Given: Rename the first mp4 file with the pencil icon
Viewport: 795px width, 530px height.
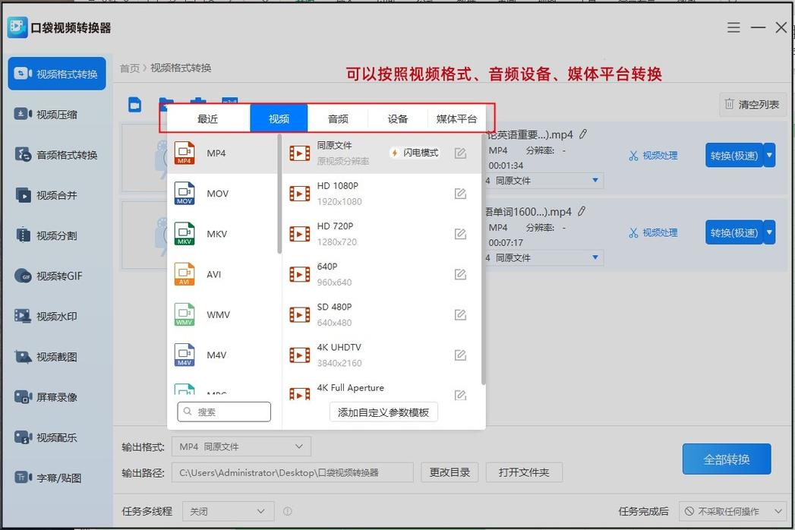Looking at the screenshot, I should point(584,134).
